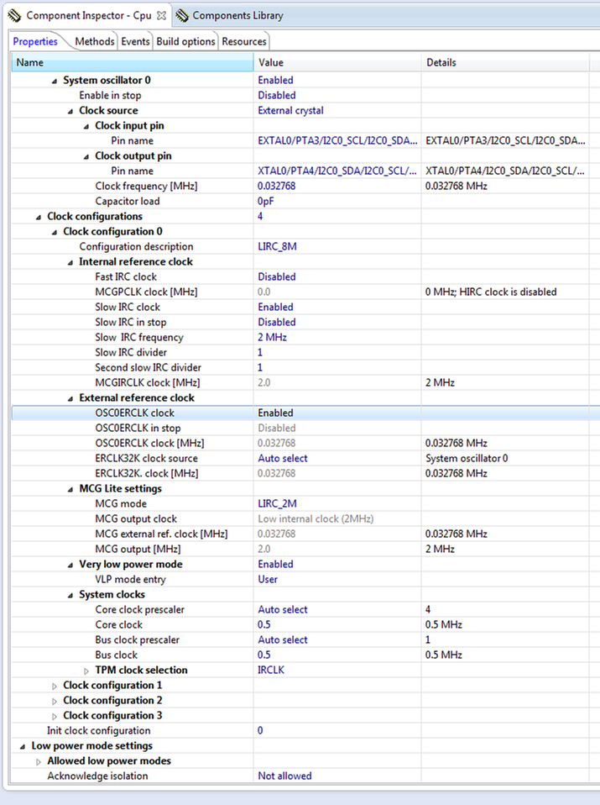600x805 pixels.
Task: Collapse the System oscillator 0 group
Action: (x=55, y=82)
